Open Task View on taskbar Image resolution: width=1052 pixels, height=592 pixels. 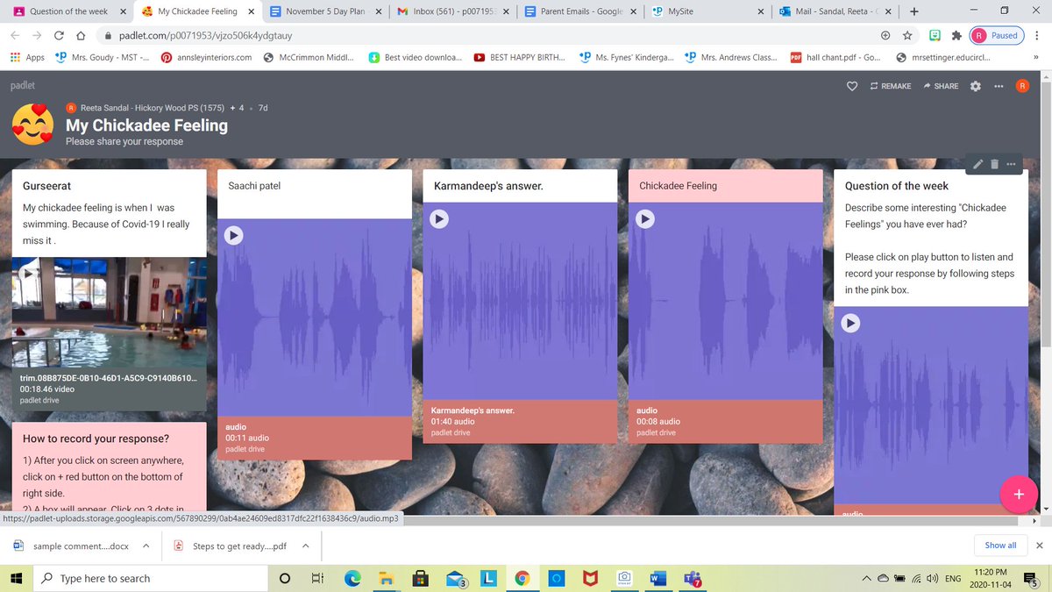317,579
